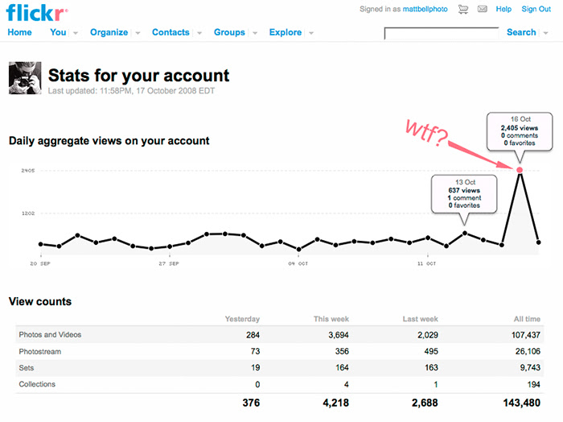Image resolution: width=563 pixels, height=422 pixels.
Task: Open the Groups menu
Action: click(x=229, y=32)
